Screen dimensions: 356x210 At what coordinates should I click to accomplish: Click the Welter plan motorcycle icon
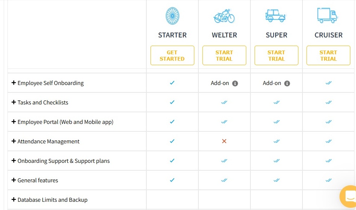tap(224, 16)
